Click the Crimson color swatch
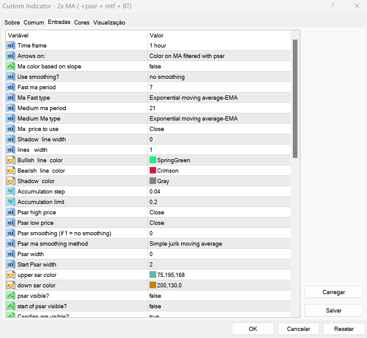The height and width of the screenshot is (338, 367). (x=153, y=171)
